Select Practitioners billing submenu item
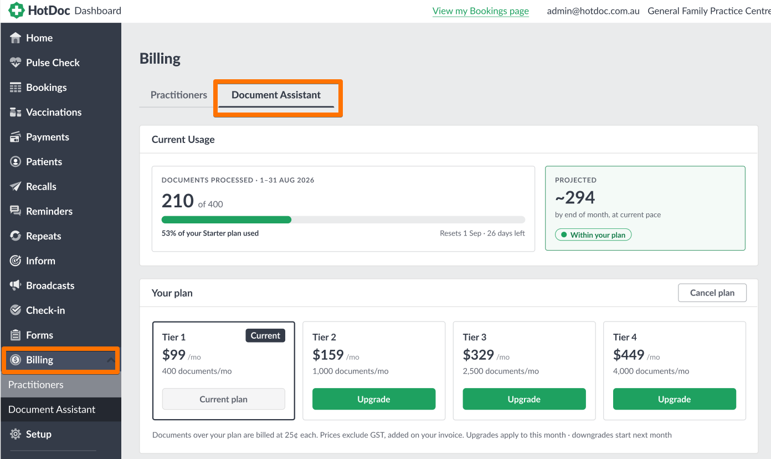This screenshot has height=459, width=771. pyautogui.click(x=60, y=385)
